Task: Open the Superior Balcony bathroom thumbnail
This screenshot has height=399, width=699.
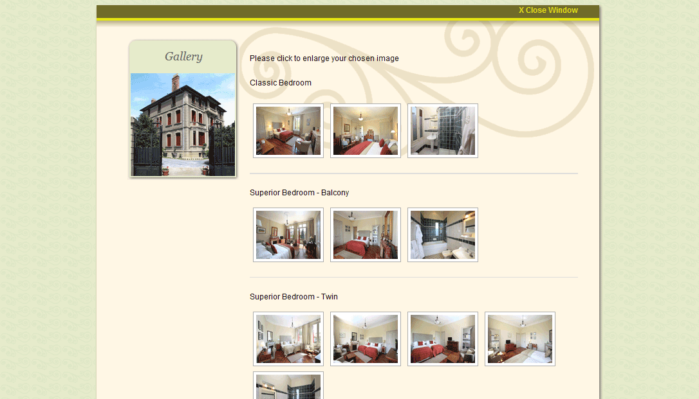Action: tap(443, 235)
